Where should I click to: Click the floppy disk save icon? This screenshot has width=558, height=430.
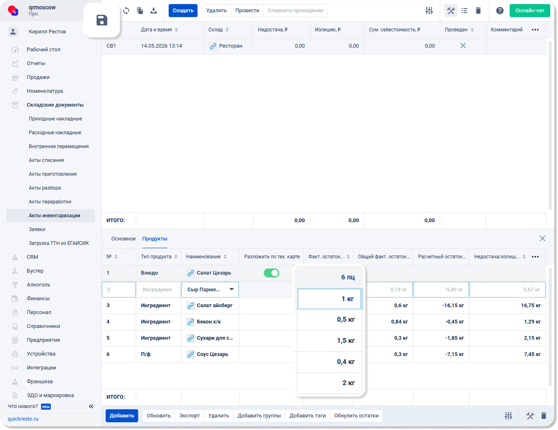tap(102, 20)
